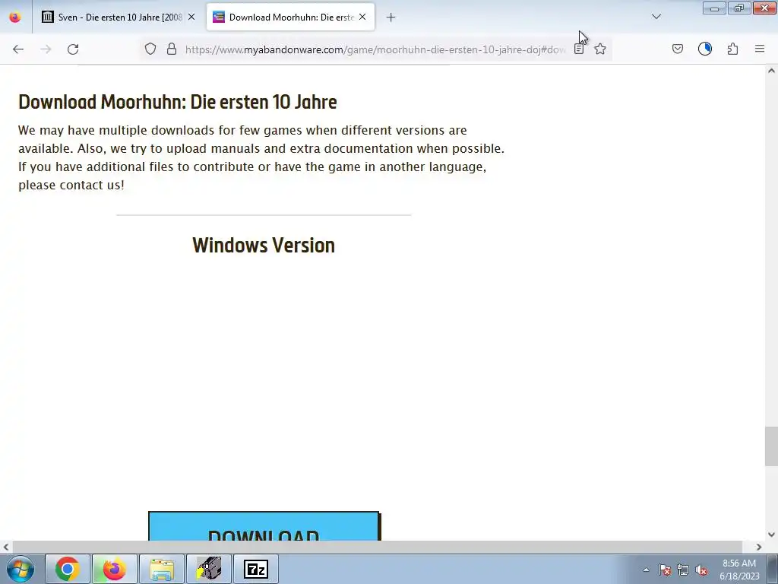Open the 7-Zip taskbar icon
This screenshot has width=778, height=584.
click(x=256, y=569)
